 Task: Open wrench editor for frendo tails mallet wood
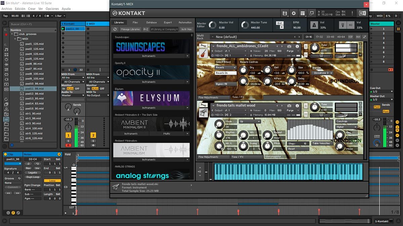click(x=203, y=105)
